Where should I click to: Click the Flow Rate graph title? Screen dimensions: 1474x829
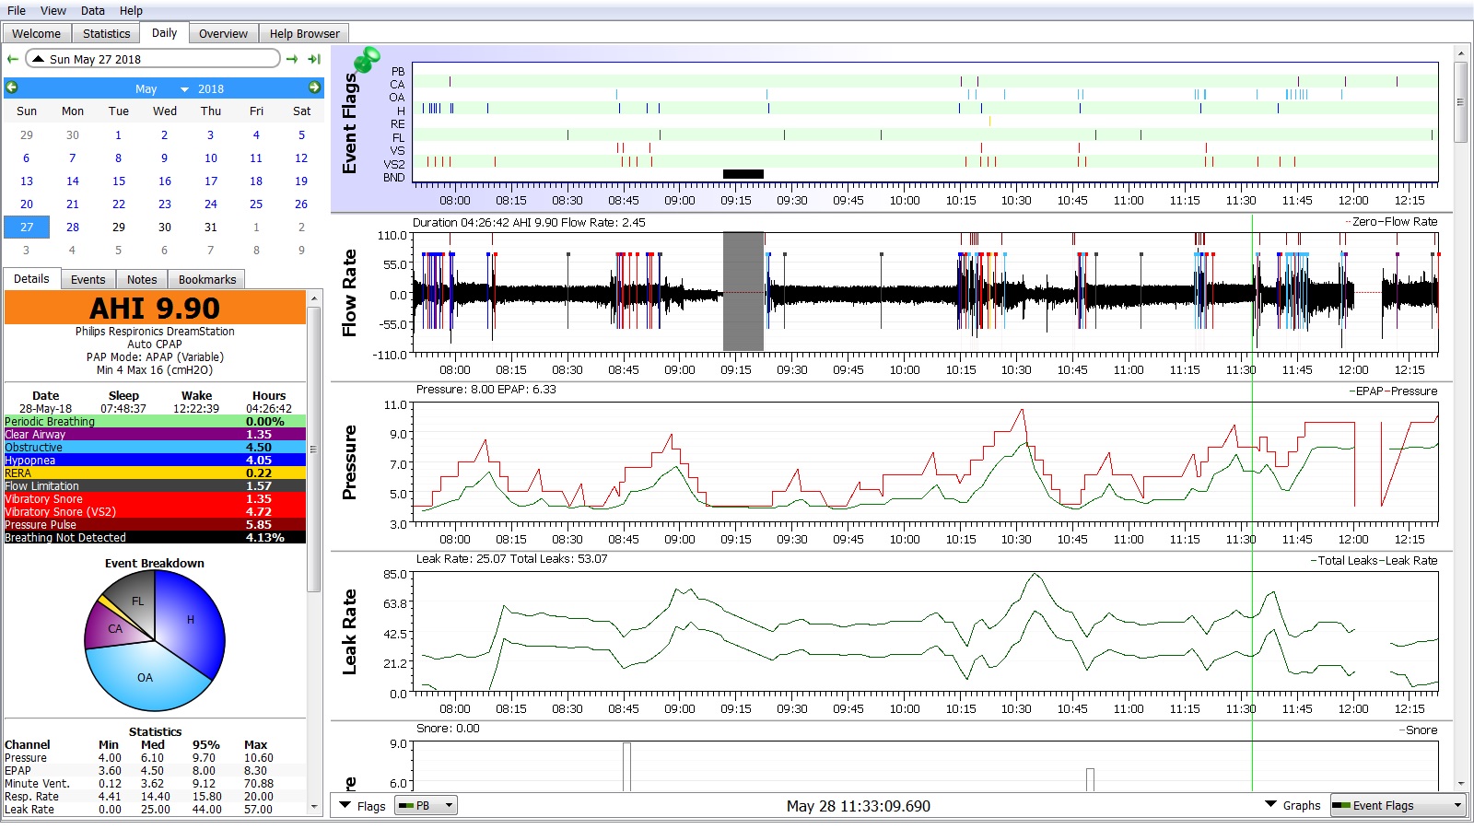point(349,293)
